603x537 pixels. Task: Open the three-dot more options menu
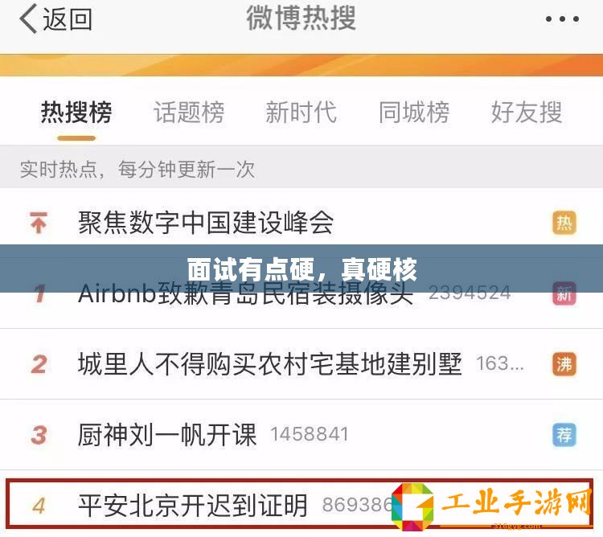562,18
